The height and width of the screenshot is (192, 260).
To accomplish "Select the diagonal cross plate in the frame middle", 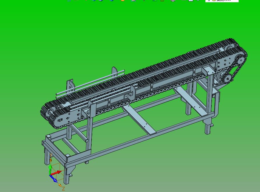I will pyautogui.click(x=139, y=120).
